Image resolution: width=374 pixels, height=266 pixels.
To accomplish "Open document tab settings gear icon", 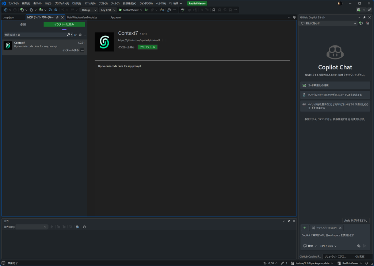I will coord(294,17).
